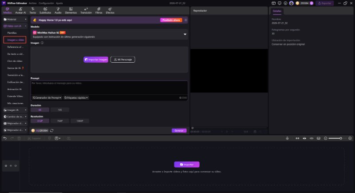Open the Filtros panel

pos(99,11)
